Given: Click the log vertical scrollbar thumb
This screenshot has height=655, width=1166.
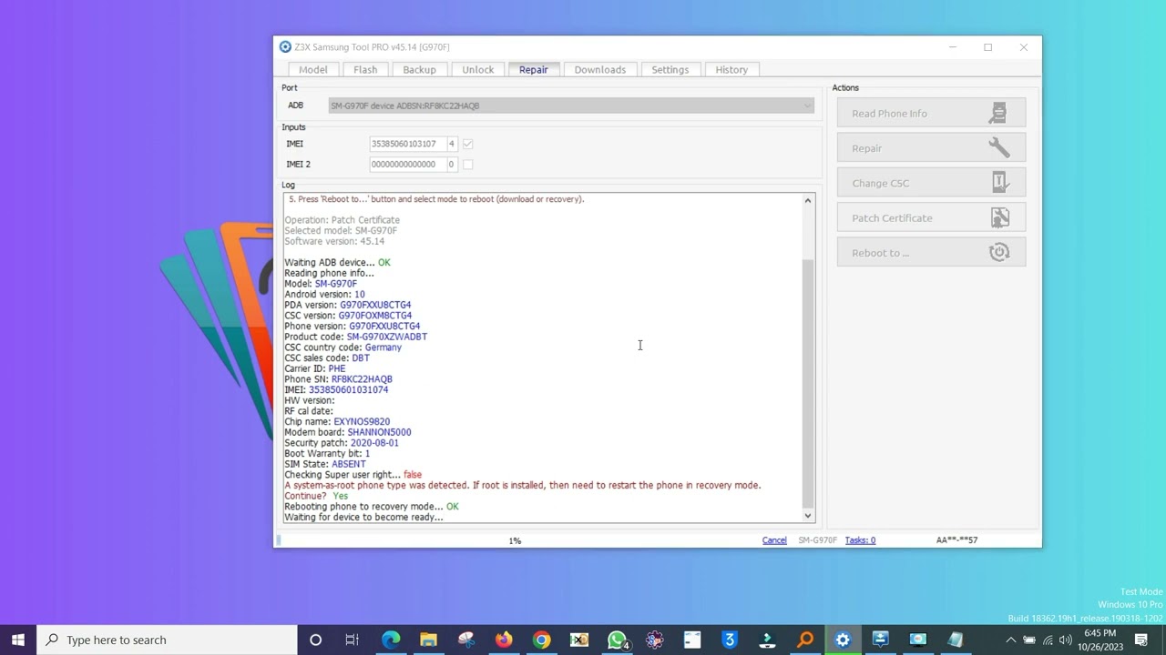Looking at the screenshot, I should tap(807, 382).
